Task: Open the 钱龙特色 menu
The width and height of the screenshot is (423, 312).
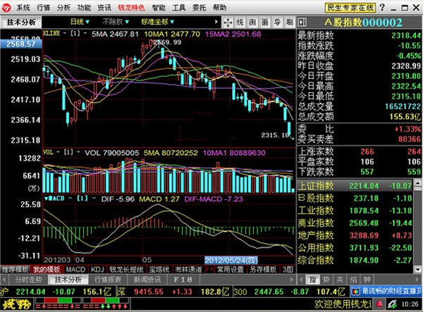Action: pos(131,8)
